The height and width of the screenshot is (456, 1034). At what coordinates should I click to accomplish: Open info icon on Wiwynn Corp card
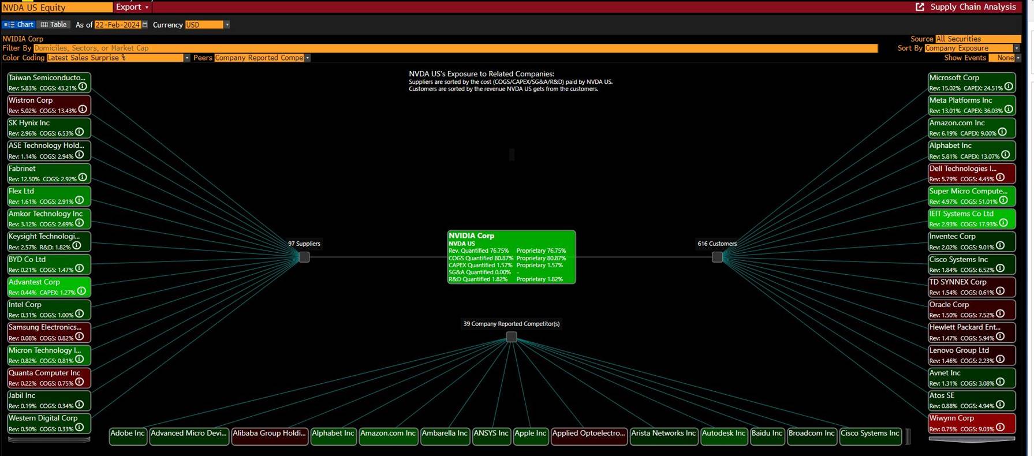click(1000, 427)
